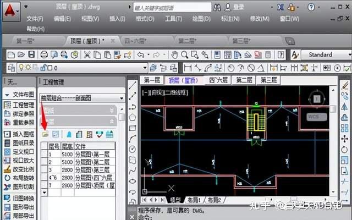Image resolution: width=352 pixels, height=220 pixels.
Task: Click 插入图框 command
Action: [x=23, y=134]
